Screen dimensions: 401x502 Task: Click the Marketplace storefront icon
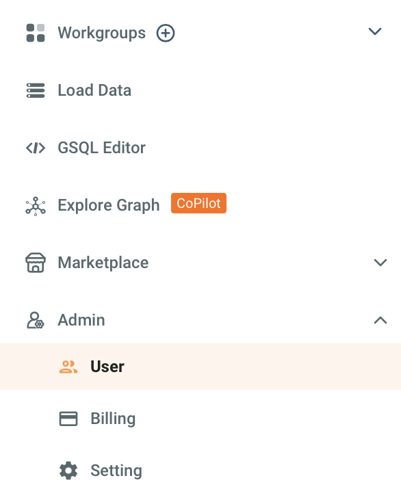click(x=36, y=263)
